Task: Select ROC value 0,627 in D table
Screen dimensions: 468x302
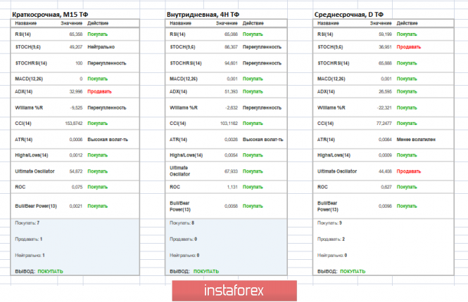Action: tap(386, 187)
